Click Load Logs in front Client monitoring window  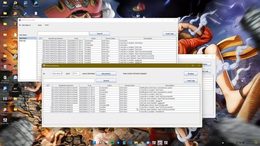tap(191, 81)
